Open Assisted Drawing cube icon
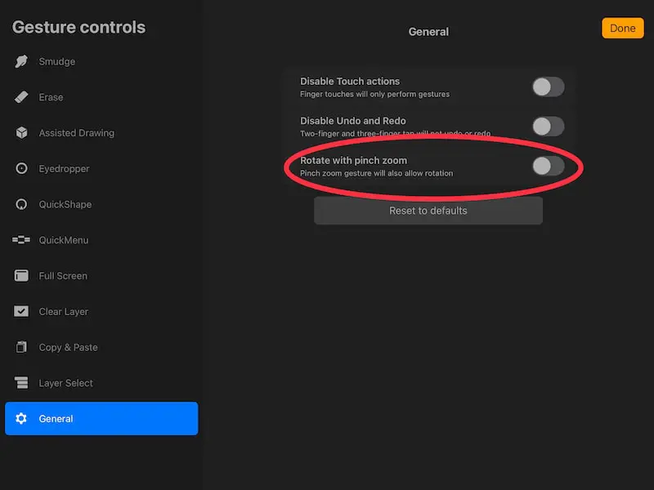 21,133
